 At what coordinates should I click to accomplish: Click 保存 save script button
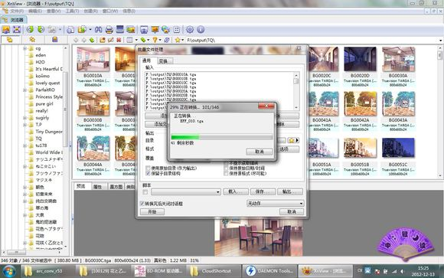[263, 192]
